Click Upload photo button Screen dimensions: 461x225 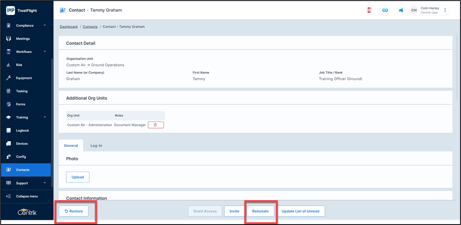tap(78, 177)
